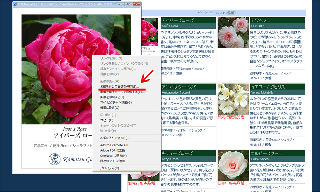Screen dimensions: 320x192
Task: Select 画像を印刷する(I)... menu entry
Action: (x=114, y=97)
